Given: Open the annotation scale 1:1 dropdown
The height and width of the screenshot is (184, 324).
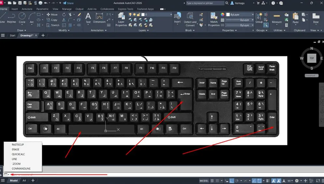Looking at the screenshot, I should coord(290,181).
